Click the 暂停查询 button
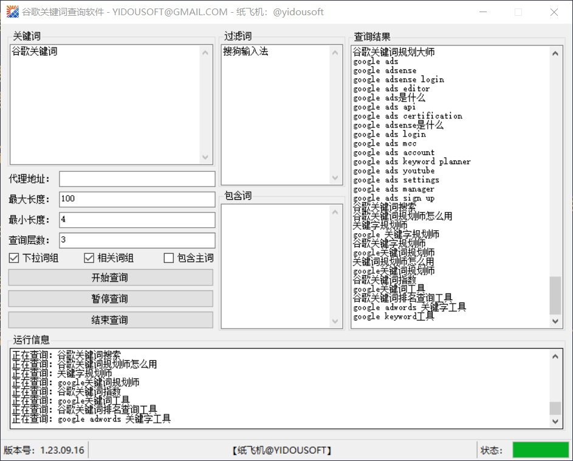Image resolution: width=573 pixels, height=461 pixels. pyautogui.click(x=111, y=299)
